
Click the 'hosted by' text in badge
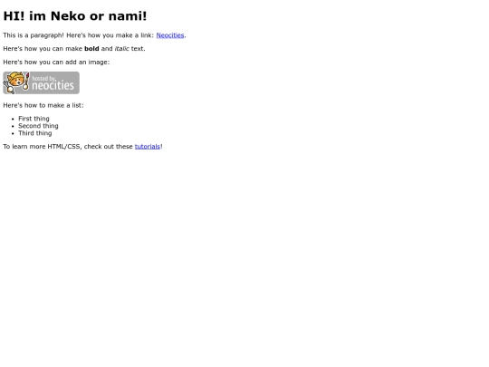coord(43,78)
